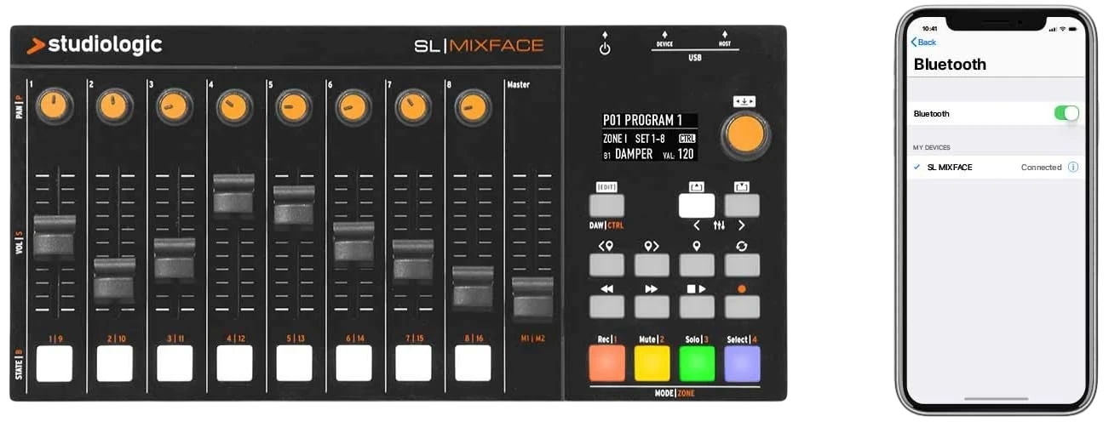Click the channel 2 pan knob
The width and height of the screenshot is (1109, 433).
pyautogui.click(x=115, y=107)
